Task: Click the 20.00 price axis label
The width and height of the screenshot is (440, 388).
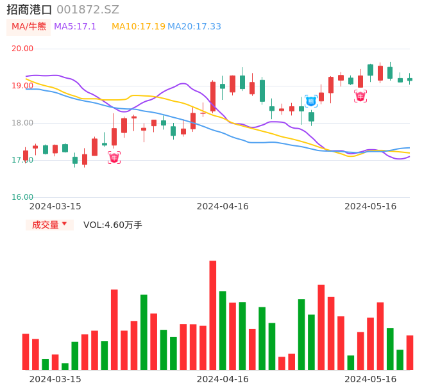Action: click(x=22, y=49)
